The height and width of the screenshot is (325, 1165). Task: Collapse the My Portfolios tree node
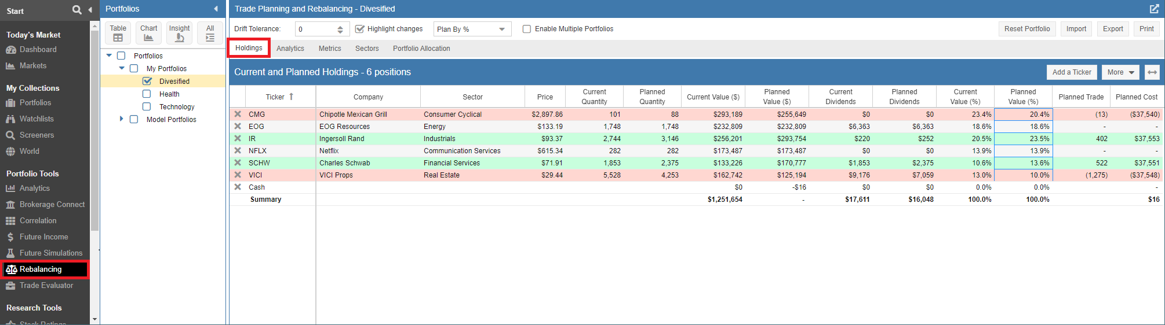coord(122,69)
